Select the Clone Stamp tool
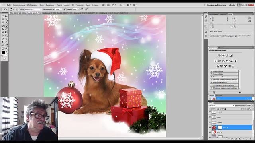 (x=3, y=29)
